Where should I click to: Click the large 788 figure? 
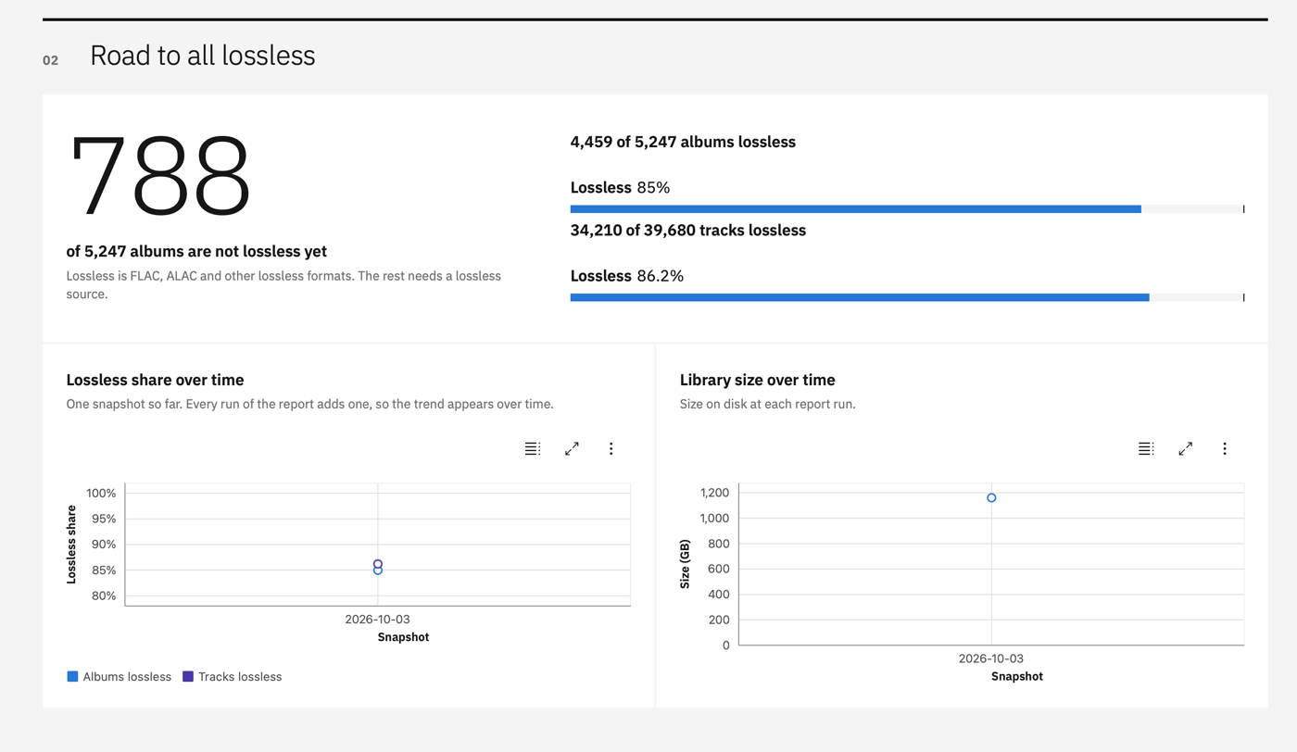tap(159, 176)
